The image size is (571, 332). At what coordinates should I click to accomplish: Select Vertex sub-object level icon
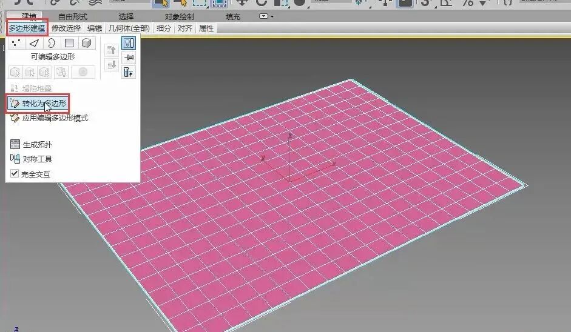coord(16,43)
